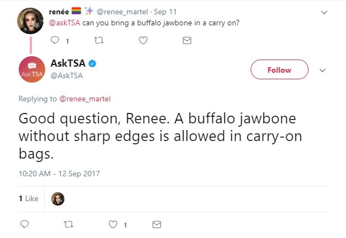Like the AskTSA reply tweet
This screenshot has width=346, height=238.
click(112, 225)
